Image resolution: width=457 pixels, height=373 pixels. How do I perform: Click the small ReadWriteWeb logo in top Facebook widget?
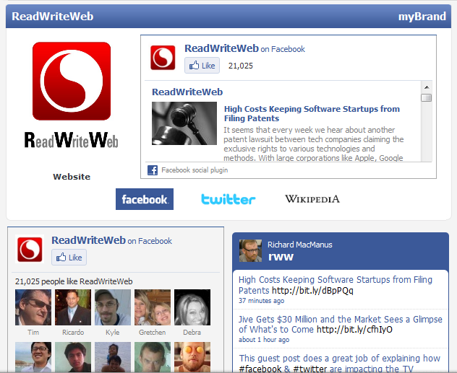[163, 58]
